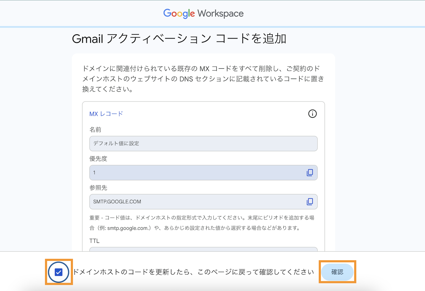425x291 pixels.
Task: Click the 優先度 field
Action: coord(204,173)
